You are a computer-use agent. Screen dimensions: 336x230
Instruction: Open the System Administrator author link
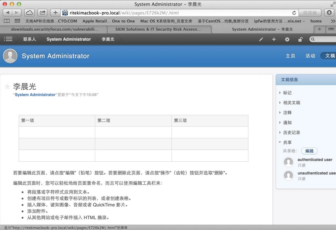point(35,95)
